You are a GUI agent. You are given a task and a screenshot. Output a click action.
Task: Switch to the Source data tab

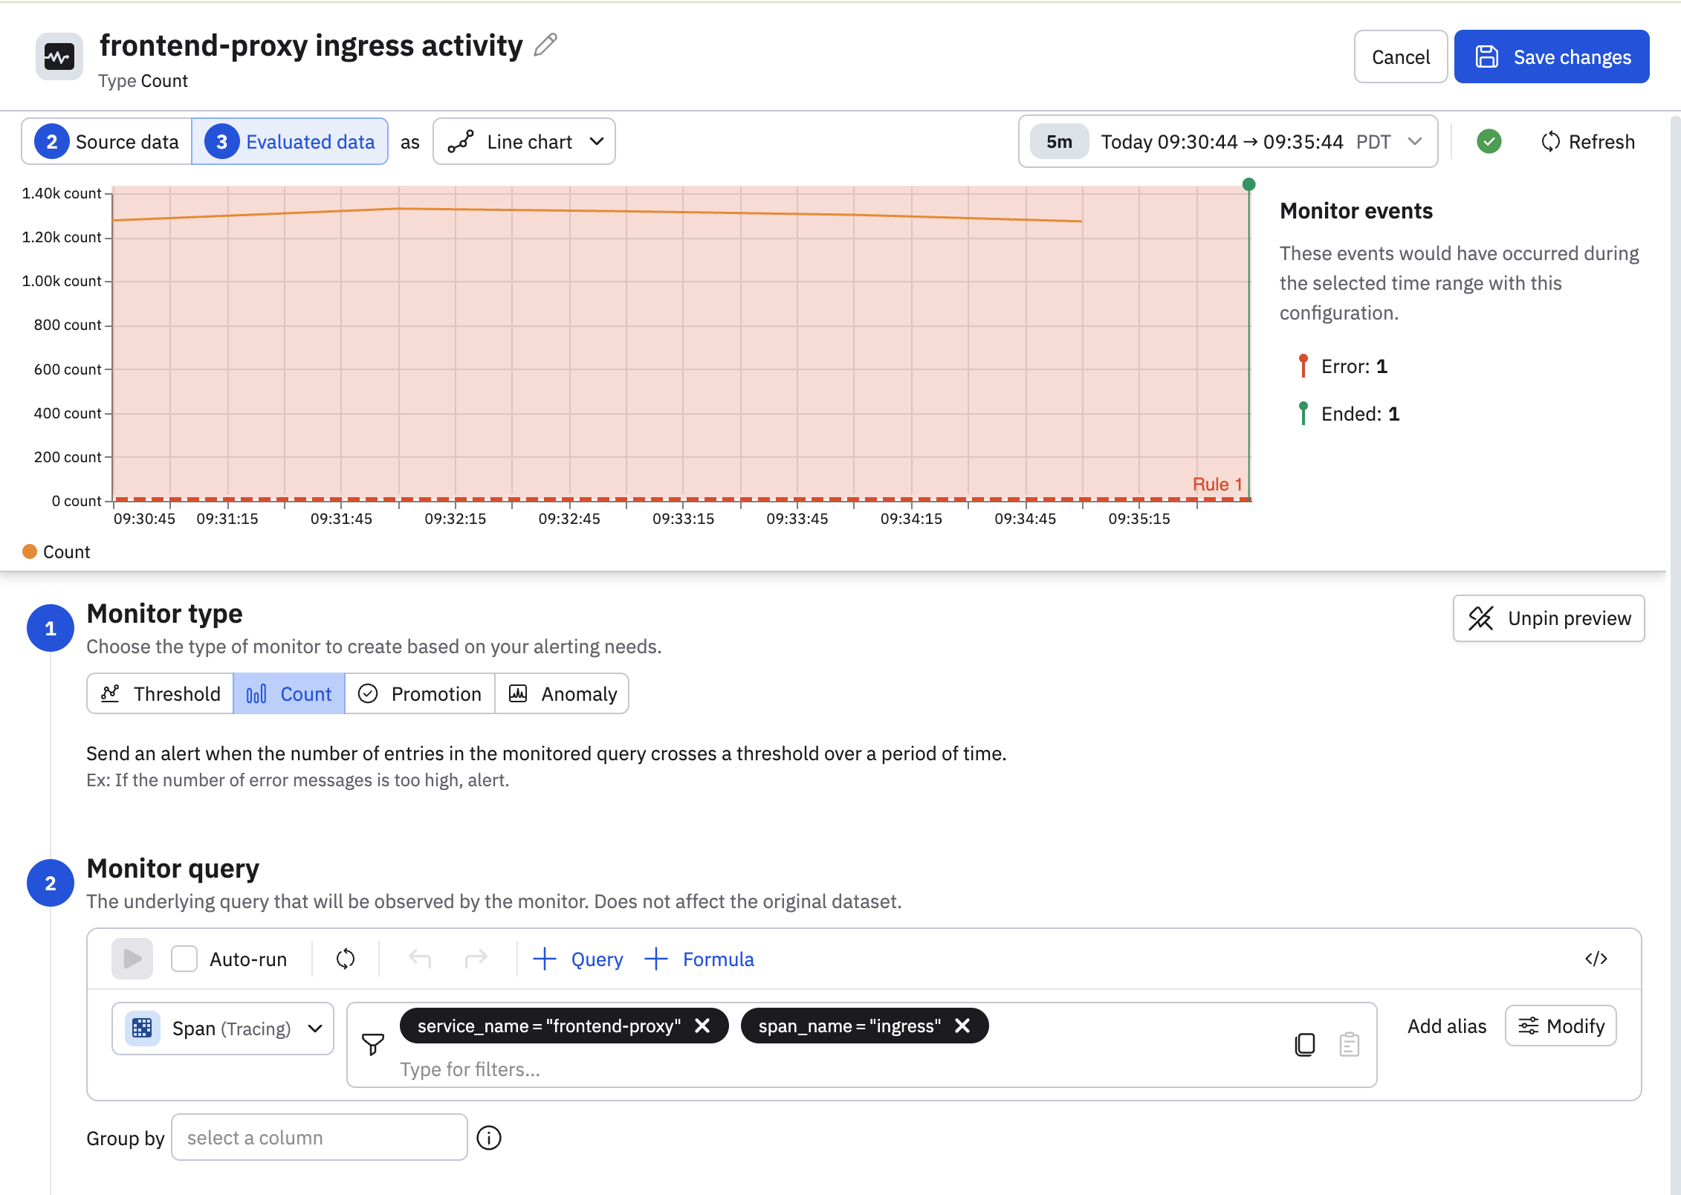pos(107,141)
